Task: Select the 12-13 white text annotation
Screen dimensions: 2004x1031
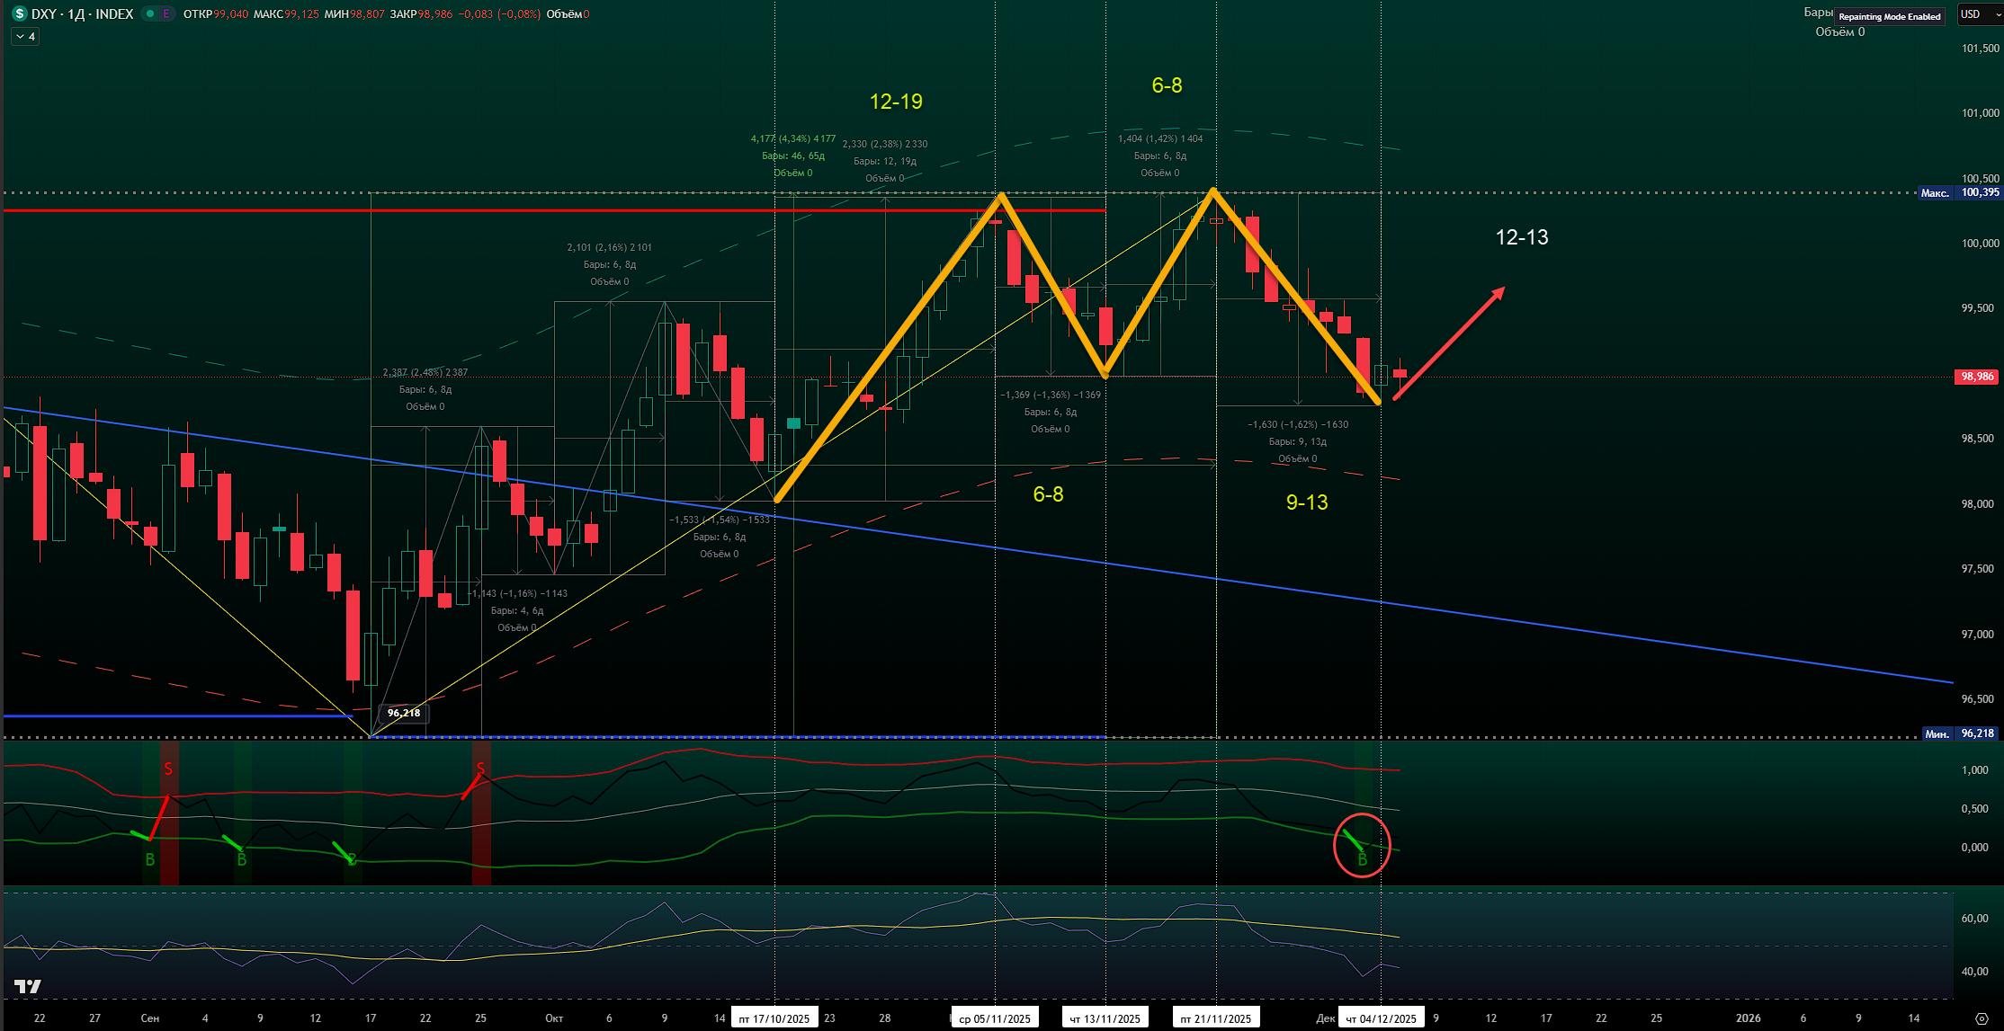Action: tap(1521, 237)
